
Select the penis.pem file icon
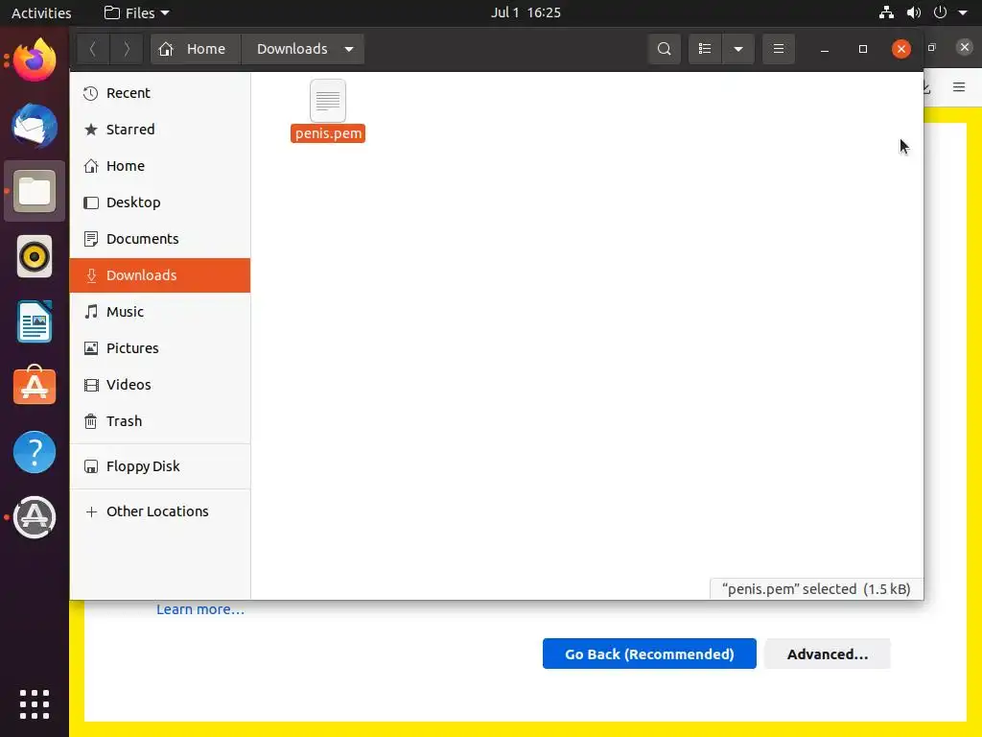[x=328, y=100]
